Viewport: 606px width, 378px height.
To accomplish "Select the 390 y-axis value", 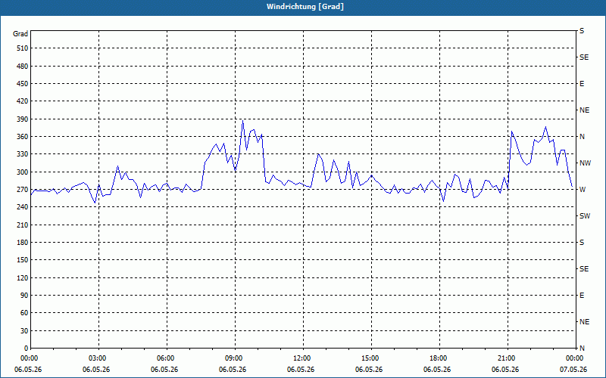I will click(22, 119).
